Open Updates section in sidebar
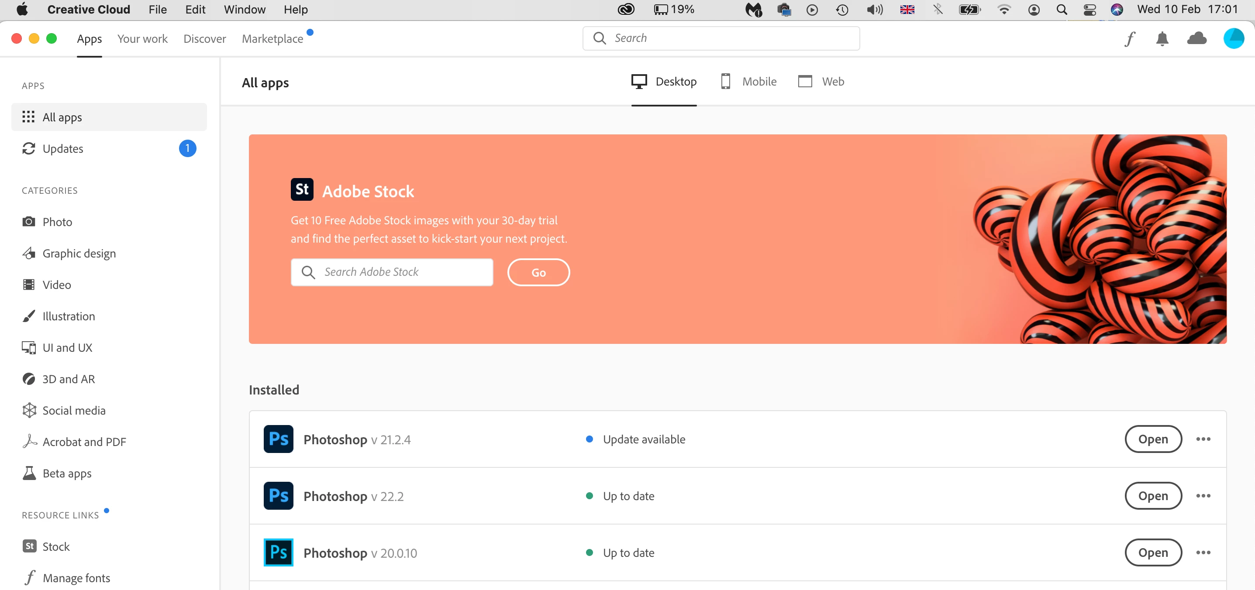 click(x=63, y=148)
